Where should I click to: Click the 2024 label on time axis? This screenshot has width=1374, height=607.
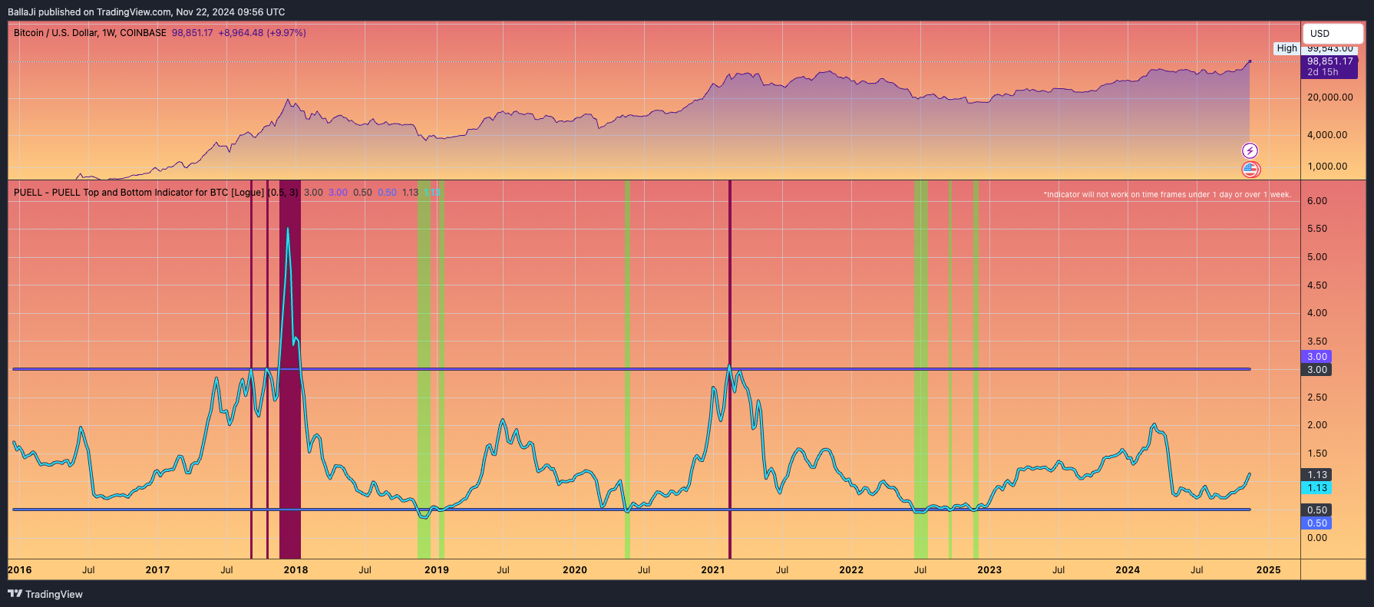click(1128, 570)
